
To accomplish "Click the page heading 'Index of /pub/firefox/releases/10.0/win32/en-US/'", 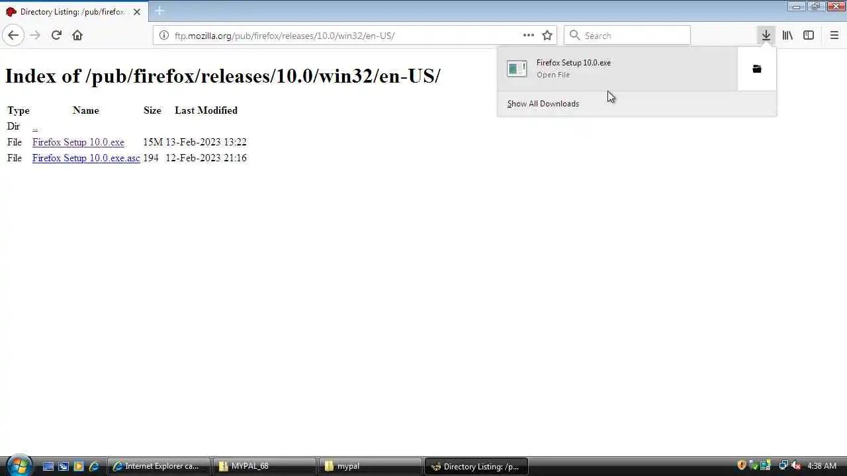I will point(223,76).
